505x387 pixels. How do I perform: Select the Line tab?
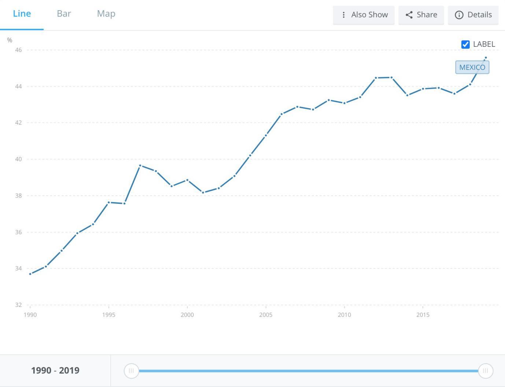(x=22, y=14)
